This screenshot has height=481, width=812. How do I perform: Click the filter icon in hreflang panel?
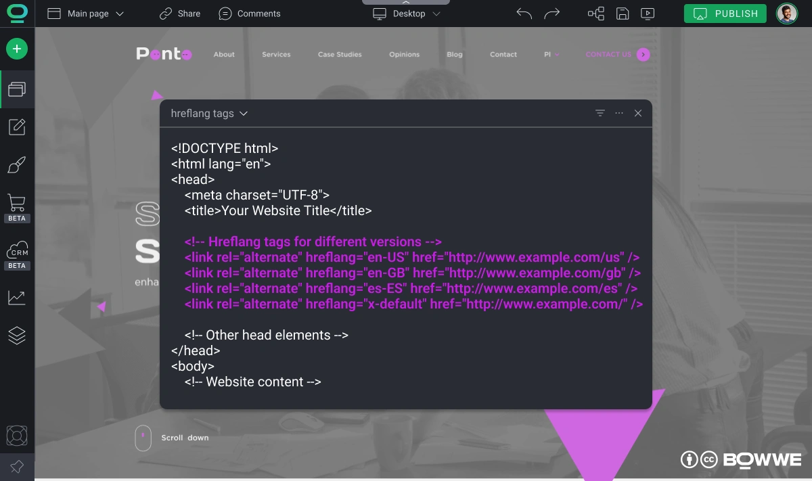[600, 113]
